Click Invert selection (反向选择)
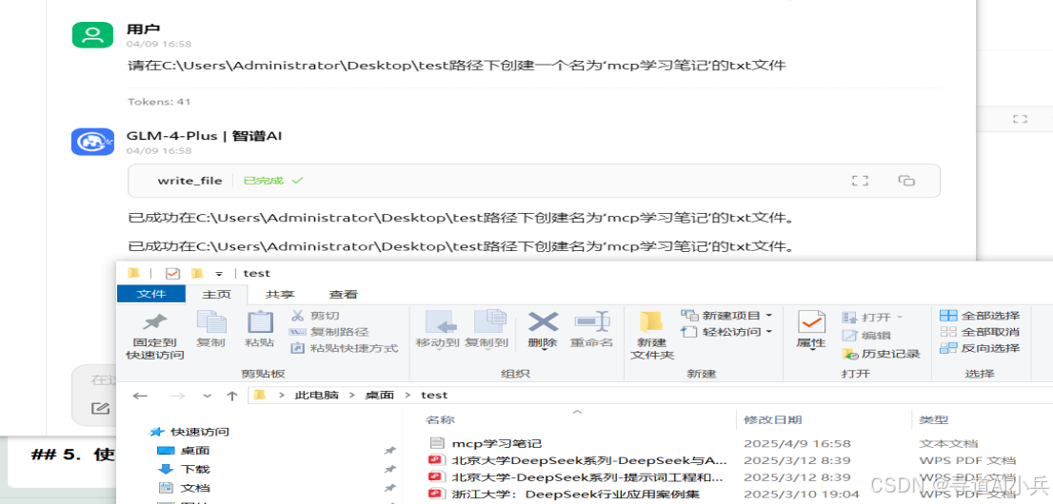The height and width of the screenshot is (504, 1053). pos(980,348)
